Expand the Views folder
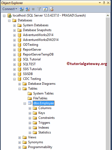 (x=19, y=138)
